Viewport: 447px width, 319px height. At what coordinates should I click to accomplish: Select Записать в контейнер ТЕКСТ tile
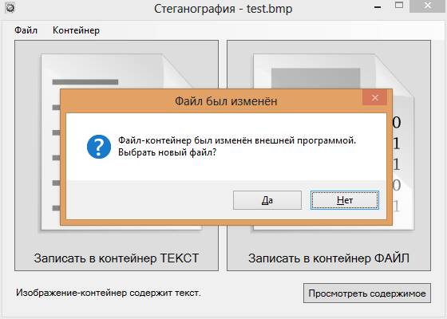(117, 156)
